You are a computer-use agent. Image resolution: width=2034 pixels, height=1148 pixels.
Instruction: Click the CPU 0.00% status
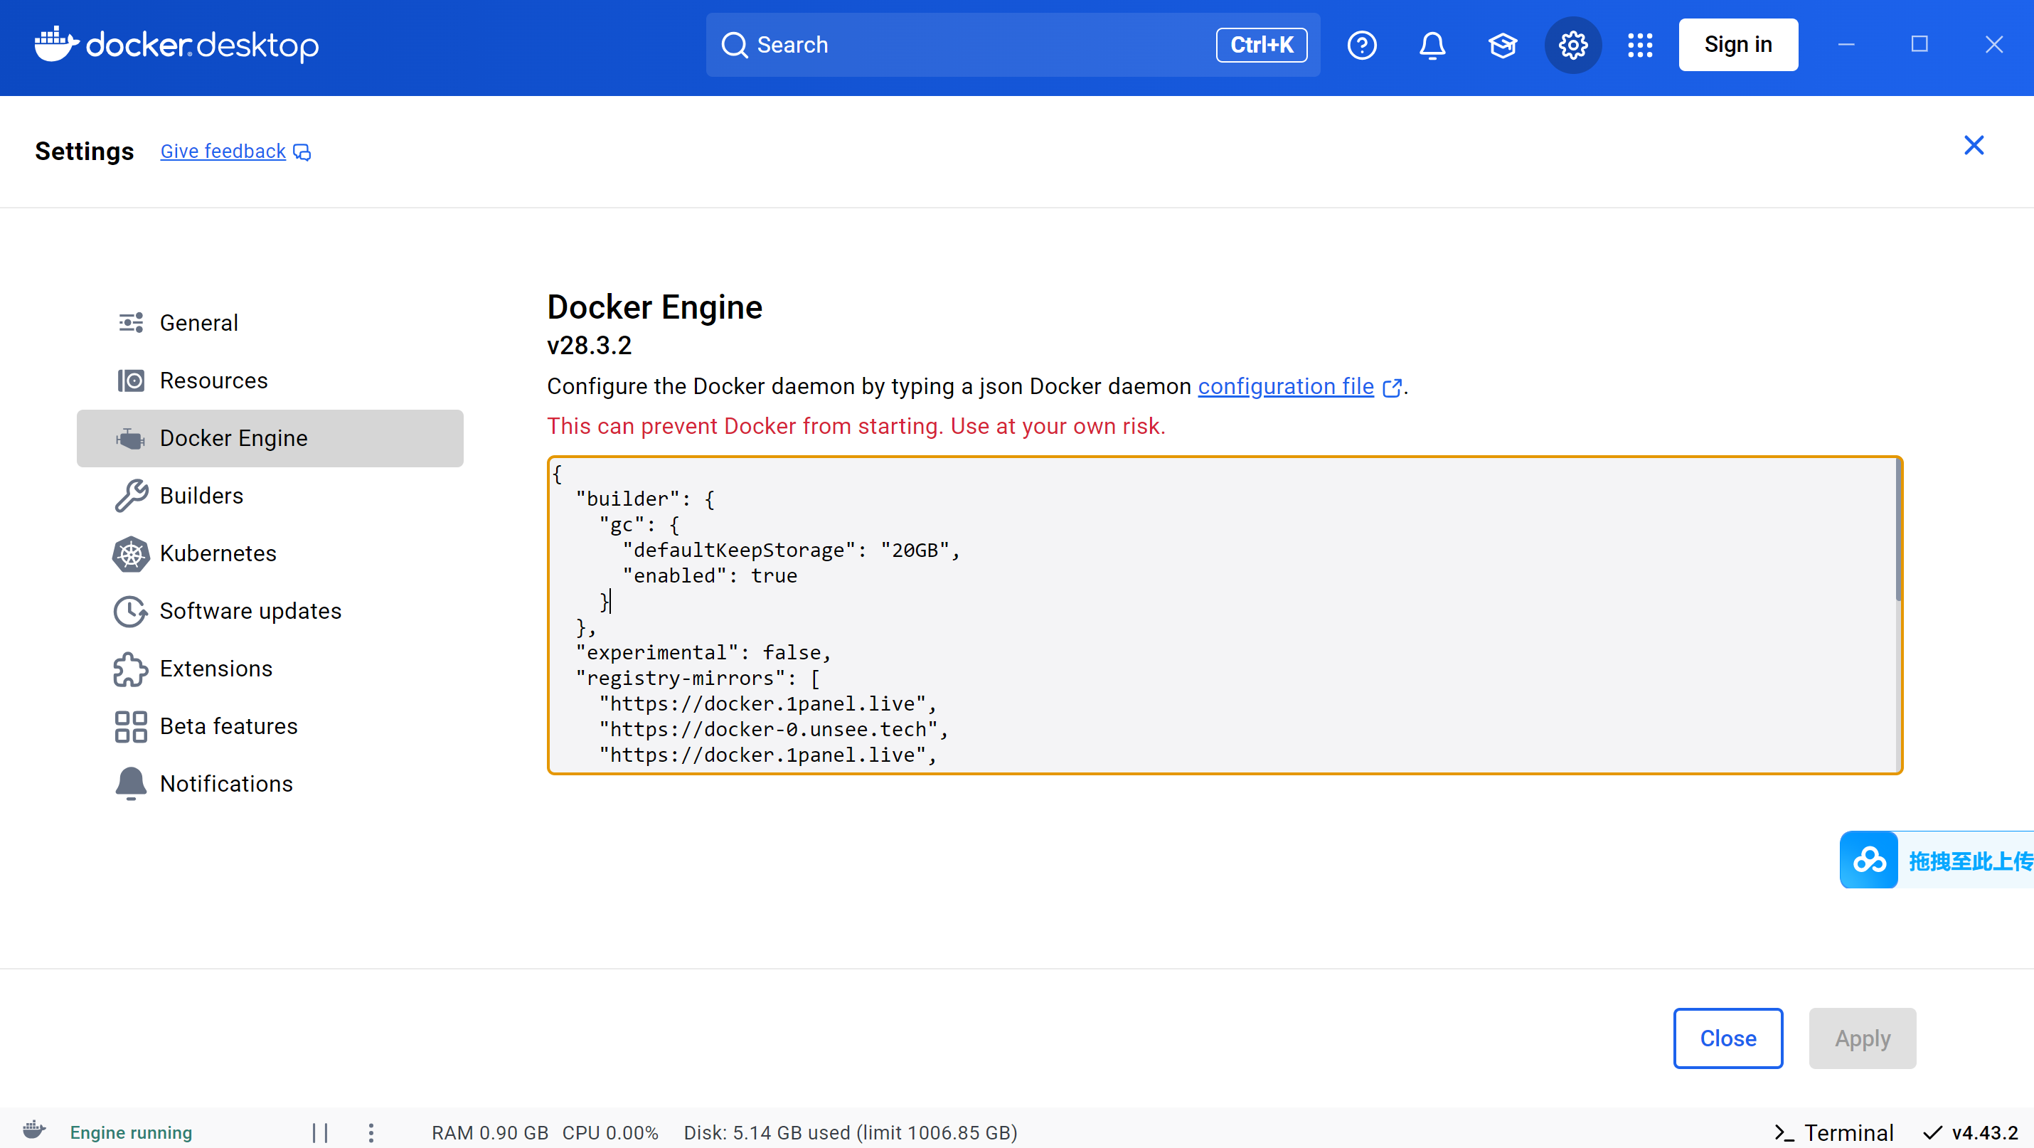click(x=609, y=1132)
